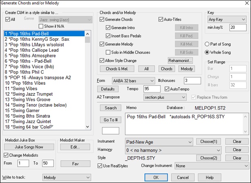Screen dimensions: 251x183
Task: Close the Generate Chords dialog window
Action: coord(244,4)
